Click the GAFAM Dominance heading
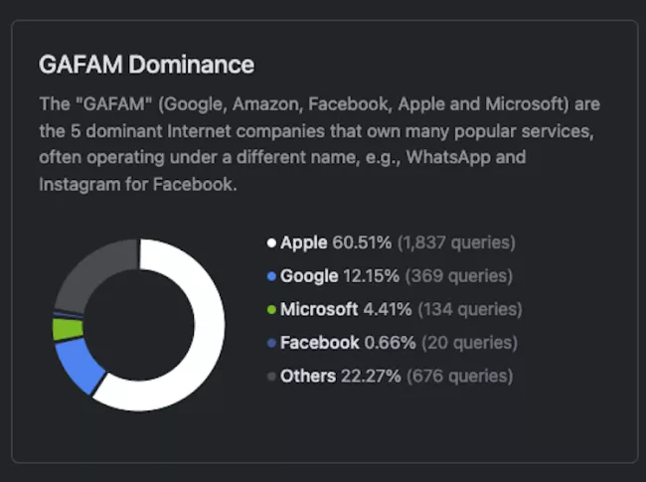 pos(146,66)
